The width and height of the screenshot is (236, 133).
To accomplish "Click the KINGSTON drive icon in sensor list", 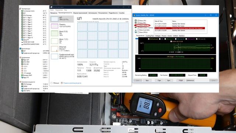I will click(x=22, y=44).
